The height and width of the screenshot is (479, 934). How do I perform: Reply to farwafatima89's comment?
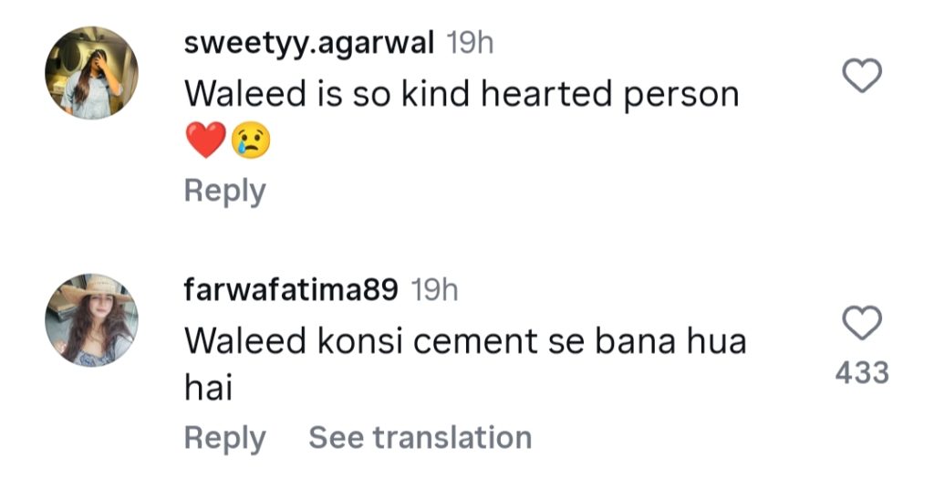coord(225,439)
